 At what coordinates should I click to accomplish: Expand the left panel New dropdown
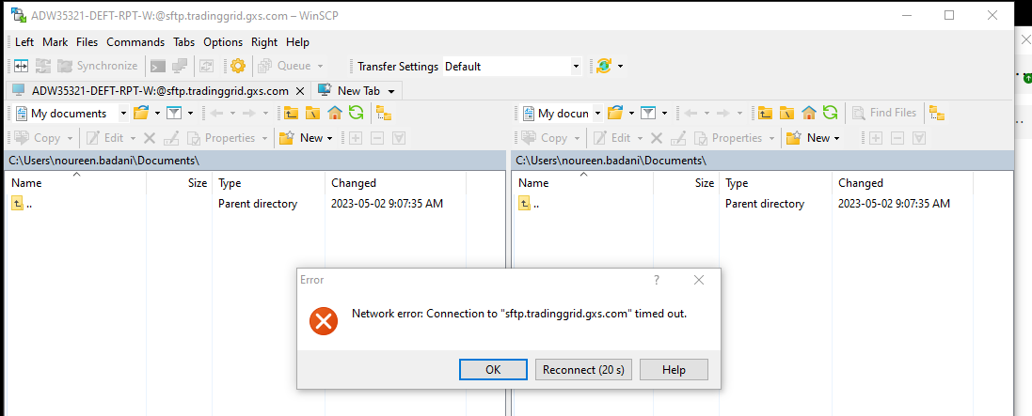coord(330,138)
